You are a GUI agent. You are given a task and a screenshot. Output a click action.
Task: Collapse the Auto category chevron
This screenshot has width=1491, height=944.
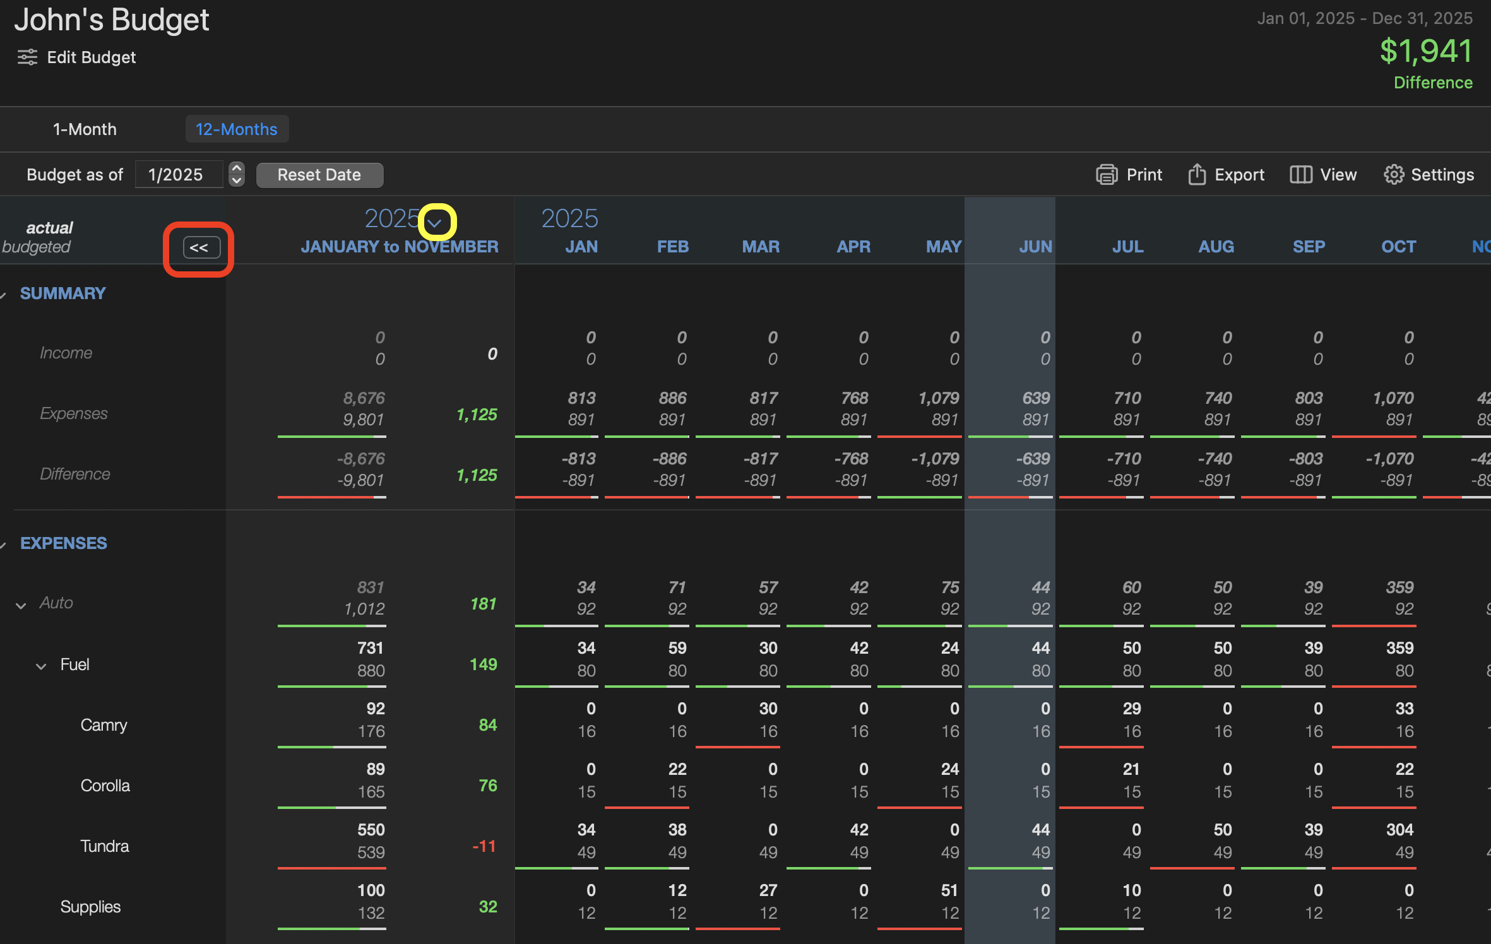click(21, 606)
